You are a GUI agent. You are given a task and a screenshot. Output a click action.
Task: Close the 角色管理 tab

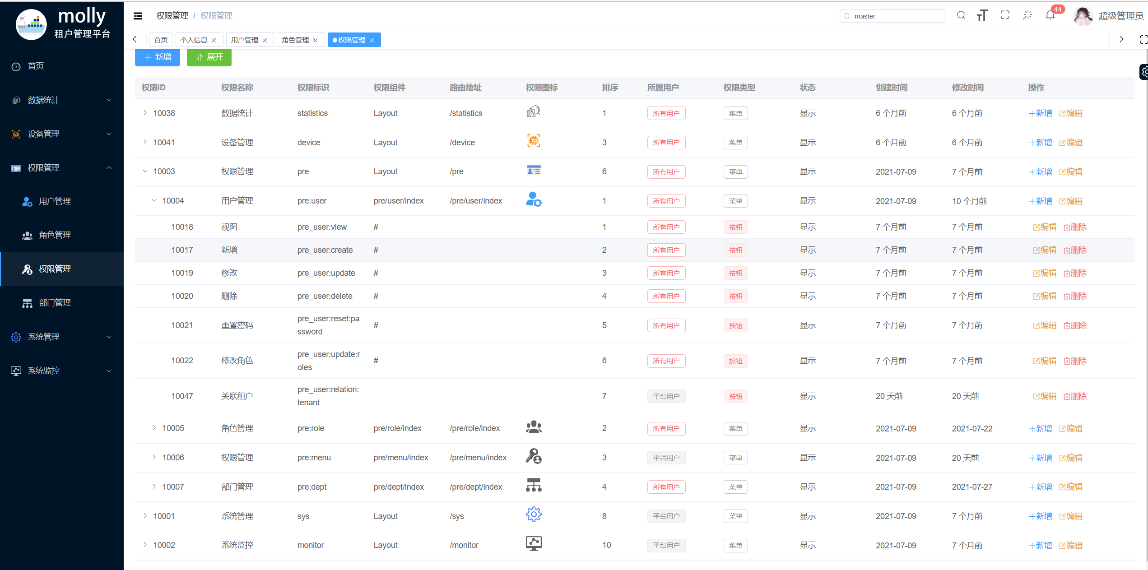click(316, 40)
